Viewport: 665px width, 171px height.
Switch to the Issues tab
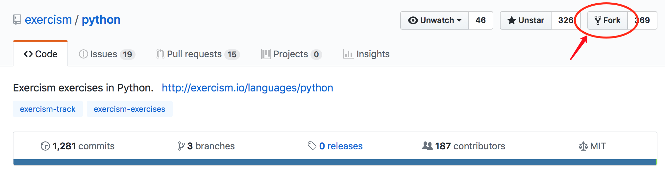[107, 54]
